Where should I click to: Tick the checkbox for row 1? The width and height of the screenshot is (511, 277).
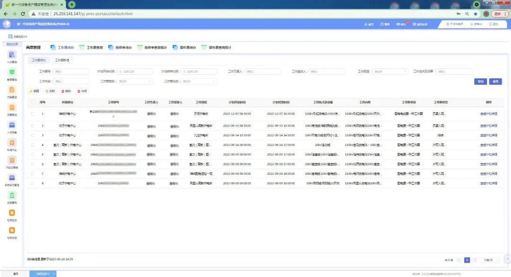tap(32, 114)
